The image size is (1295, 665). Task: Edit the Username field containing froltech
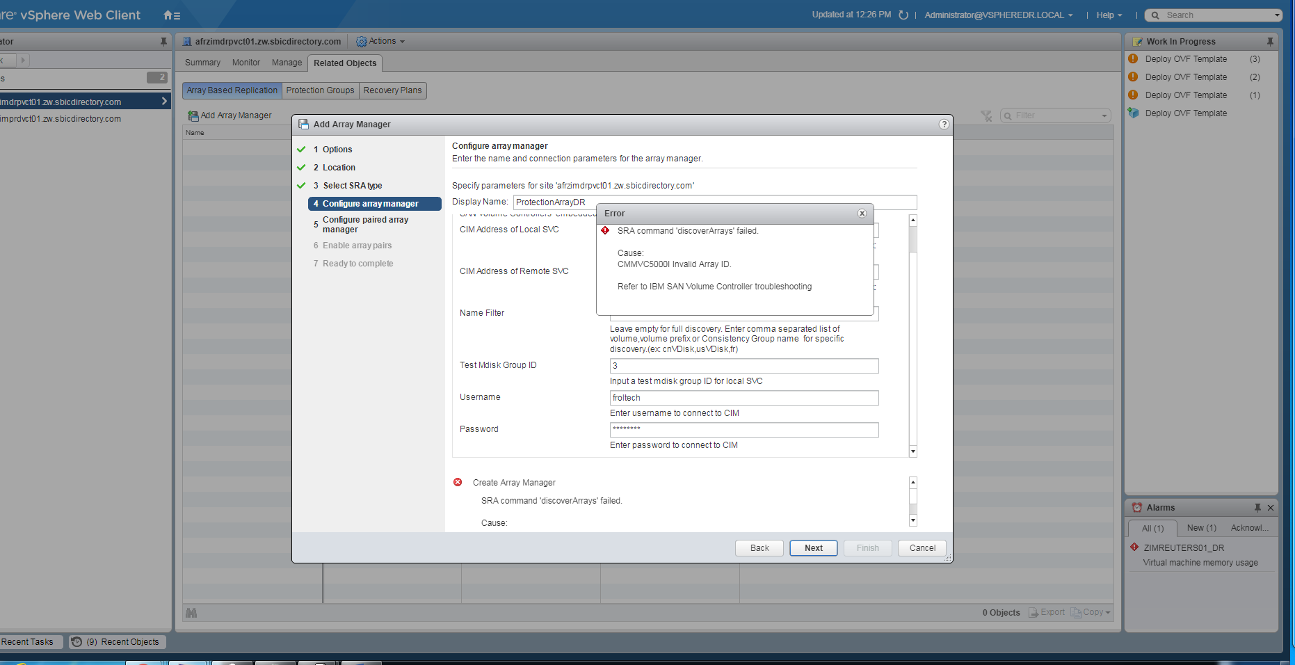(x=744, y=398)
